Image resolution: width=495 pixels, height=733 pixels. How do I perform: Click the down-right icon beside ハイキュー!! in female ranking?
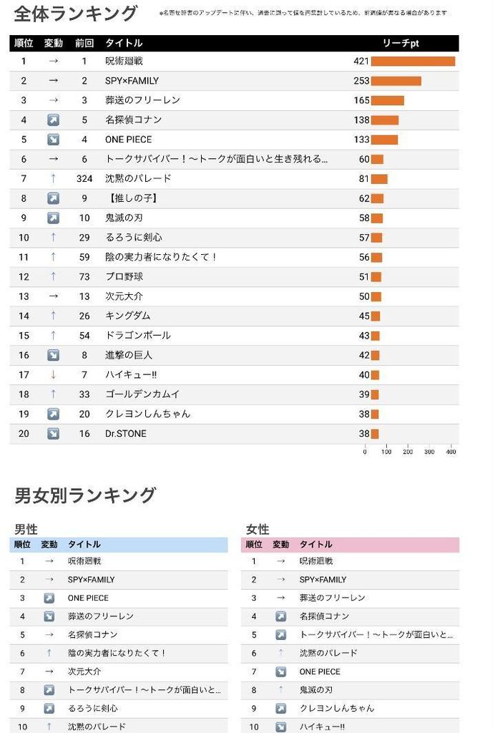coord(280,727)
